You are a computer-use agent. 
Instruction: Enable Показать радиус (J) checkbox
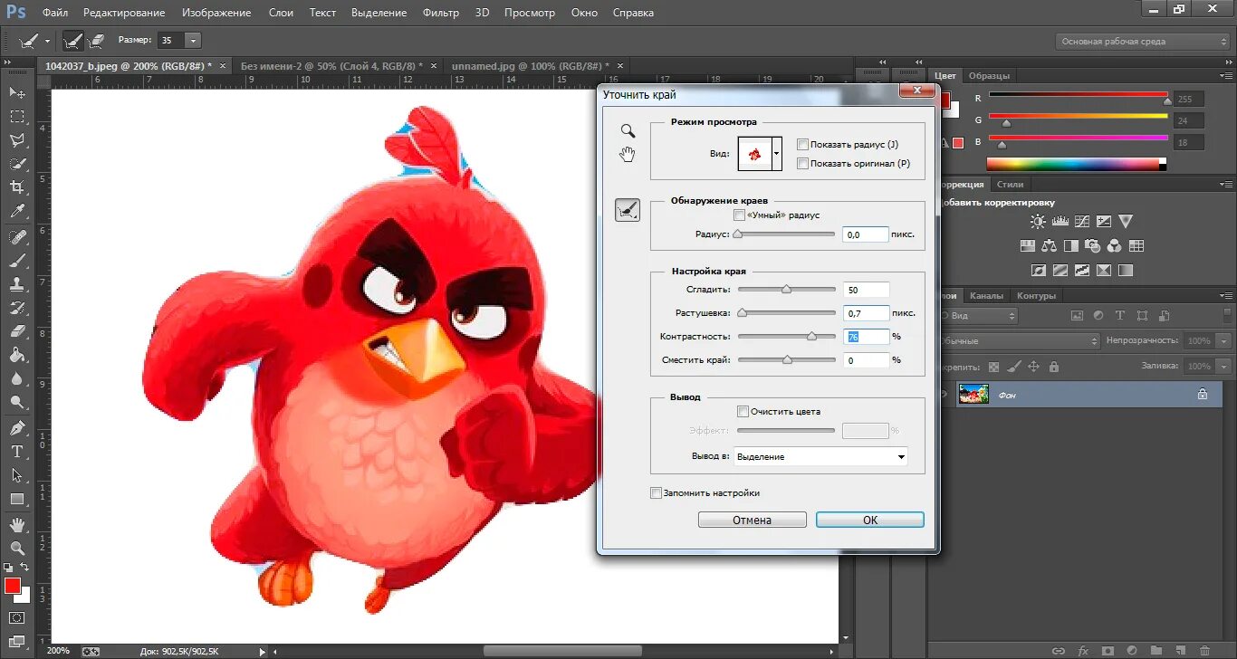pyautogui.click(x=802, y=144)
